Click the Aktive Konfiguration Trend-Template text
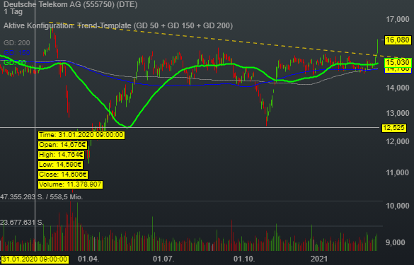 coord(118,25)
